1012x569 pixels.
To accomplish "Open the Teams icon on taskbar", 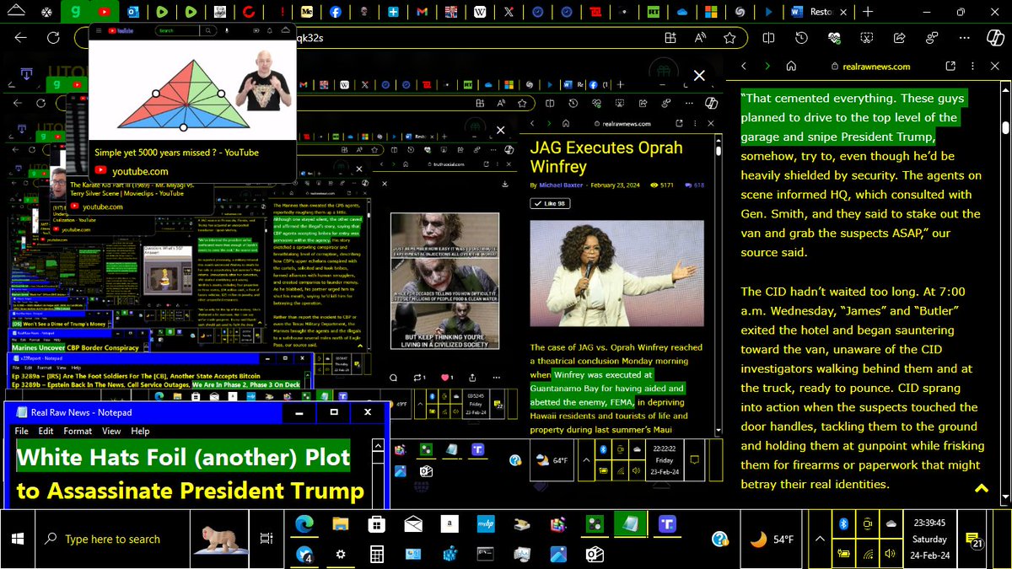I will click(669, 524).
